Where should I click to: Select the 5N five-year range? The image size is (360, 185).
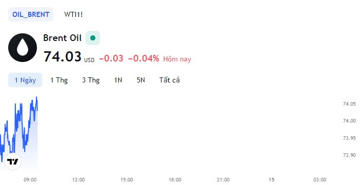(x=141, y=80)
